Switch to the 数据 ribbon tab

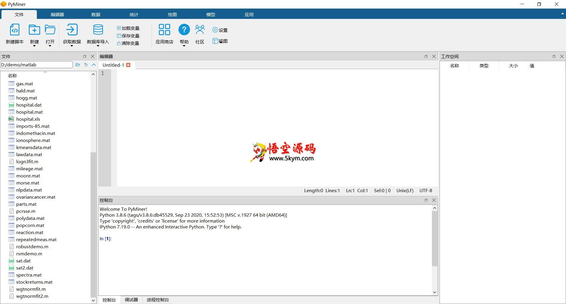[x=96, y=14]
